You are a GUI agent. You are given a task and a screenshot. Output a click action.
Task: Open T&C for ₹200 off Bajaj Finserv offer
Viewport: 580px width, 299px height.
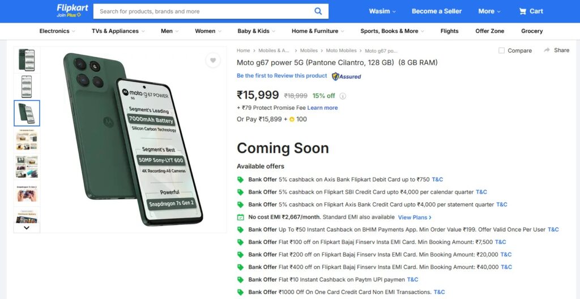(x=506, y=255)
